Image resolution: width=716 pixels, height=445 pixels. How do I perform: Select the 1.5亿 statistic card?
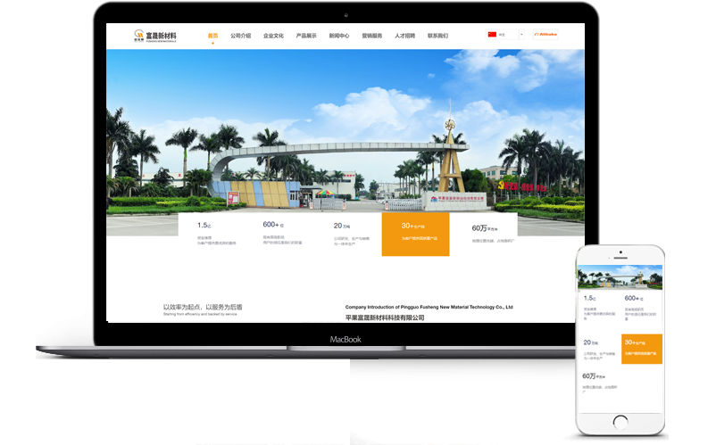pyautogui.click(x=217, y=234)
